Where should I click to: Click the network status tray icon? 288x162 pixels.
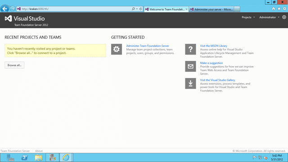[260, 157]
